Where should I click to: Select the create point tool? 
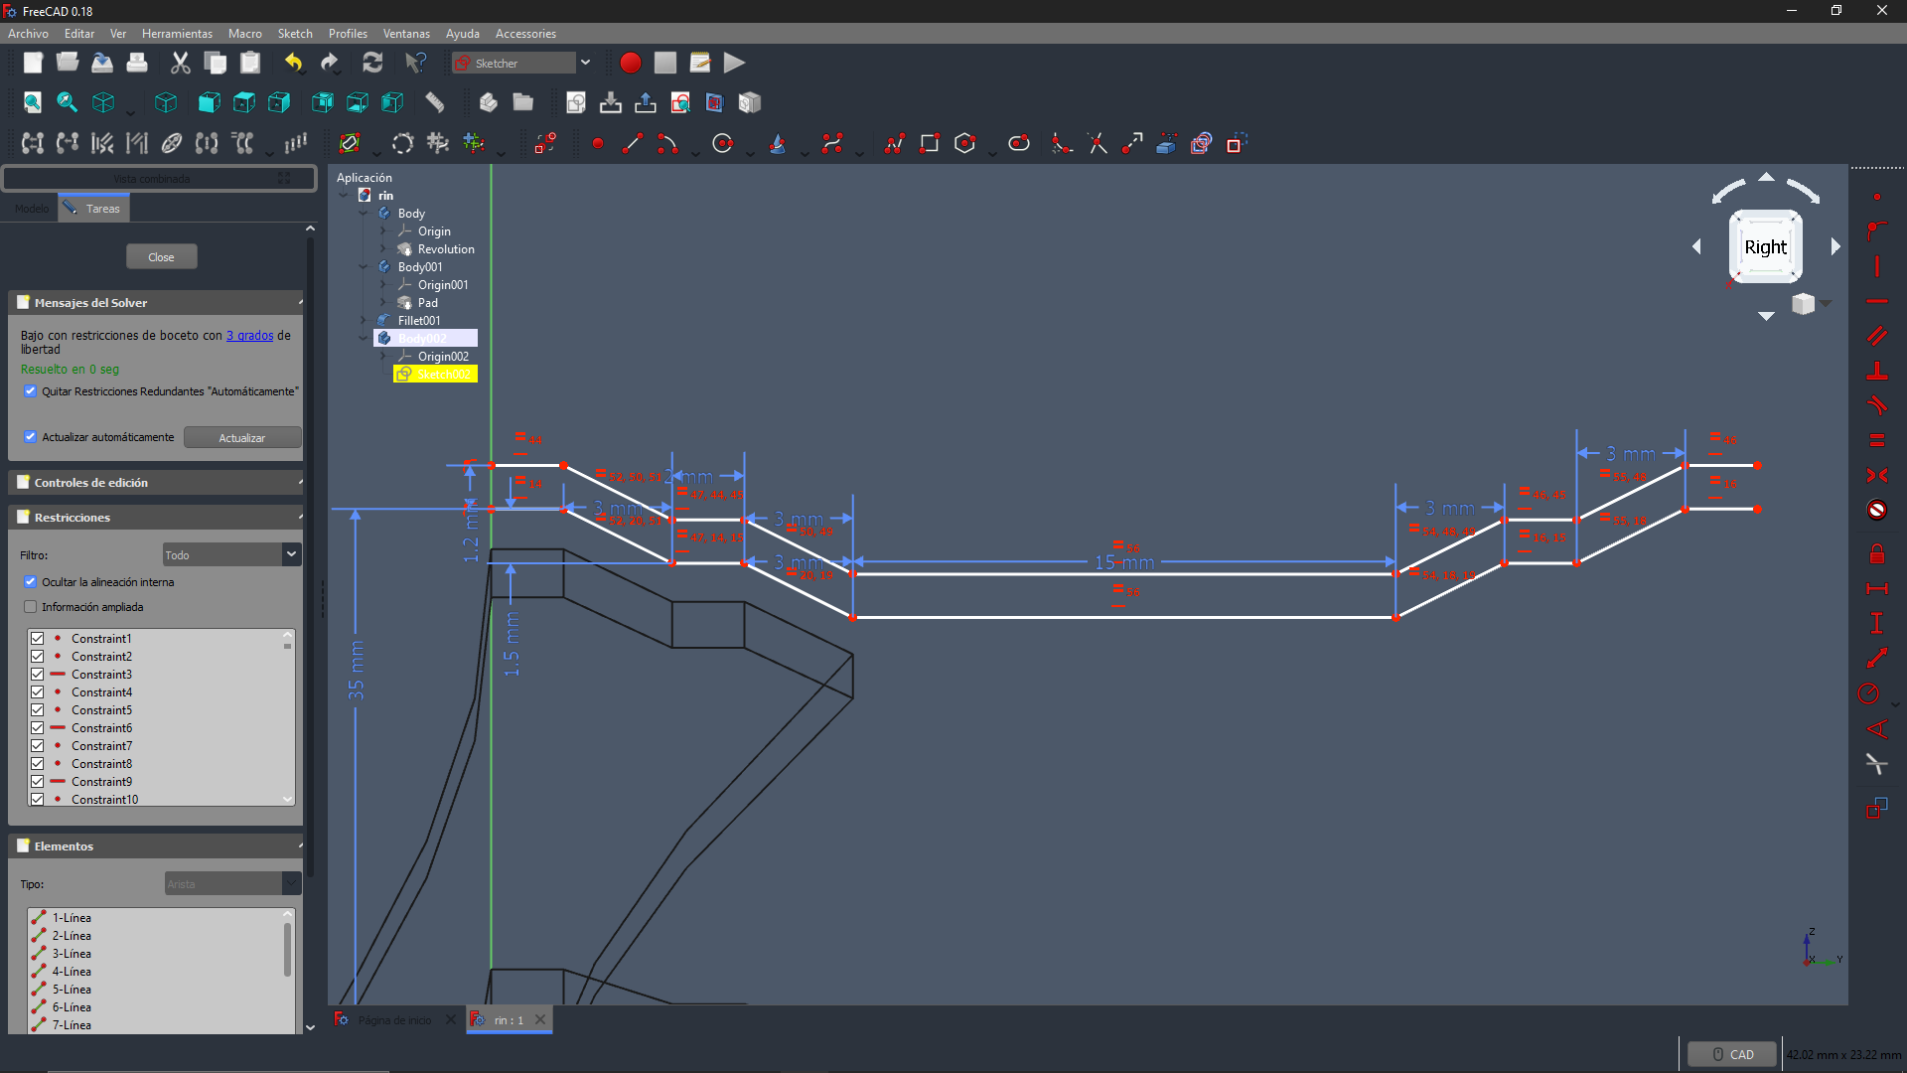pyautogui.click(x=598, y=143)
